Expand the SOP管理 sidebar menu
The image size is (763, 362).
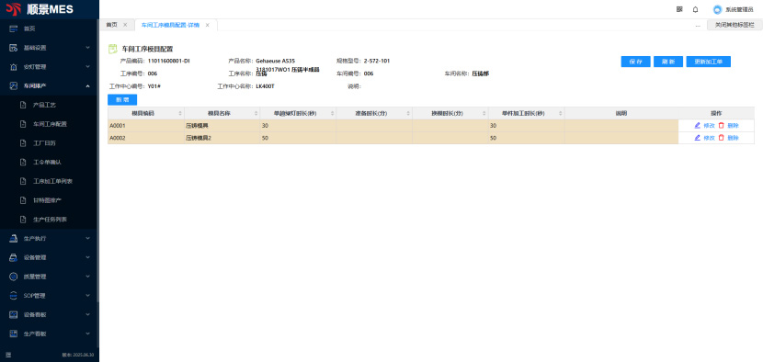pyautogui.click(x=88, y=295)
